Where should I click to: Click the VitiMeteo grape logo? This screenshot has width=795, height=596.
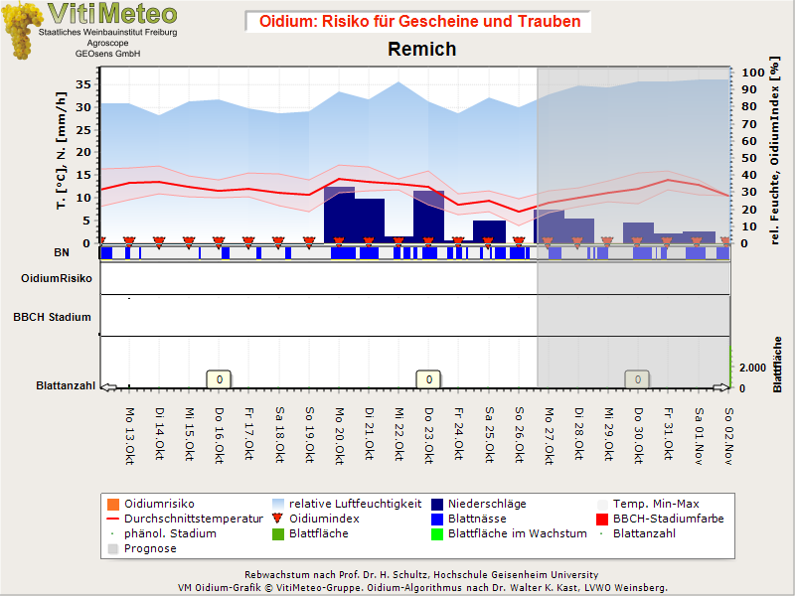pyautogui.click(x=20, y=30)
